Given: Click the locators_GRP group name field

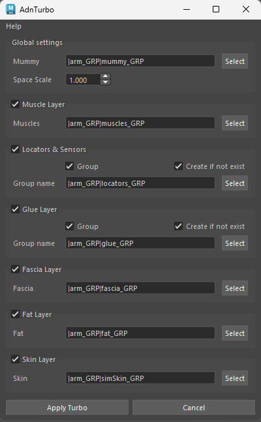Looking at the screenshot, I should click(x=140, y=183).
